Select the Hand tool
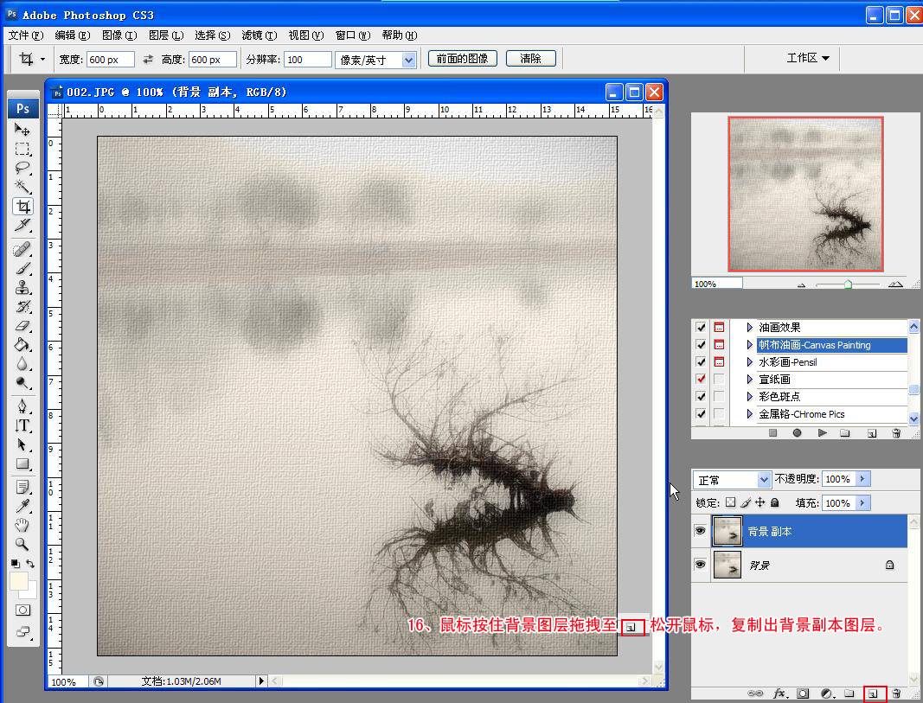Screen dimensions: 923x703 (x=22, y=525)
